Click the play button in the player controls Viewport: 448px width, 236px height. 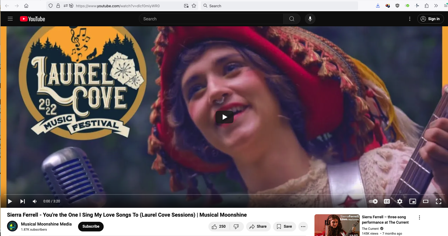pyautogui.click(x=10, y=201)
